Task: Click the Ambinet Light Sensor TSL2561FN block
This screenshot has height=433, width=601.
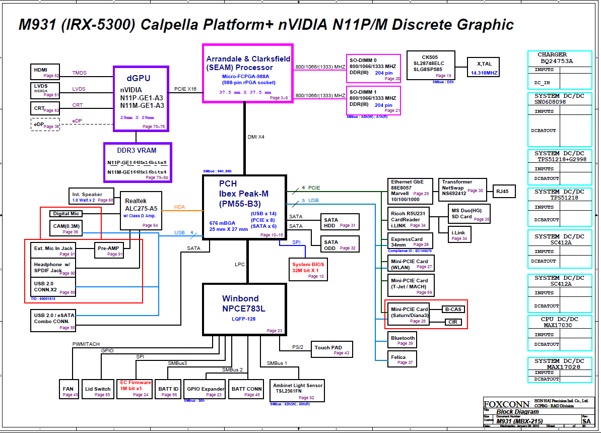Action: pos(297,391)
